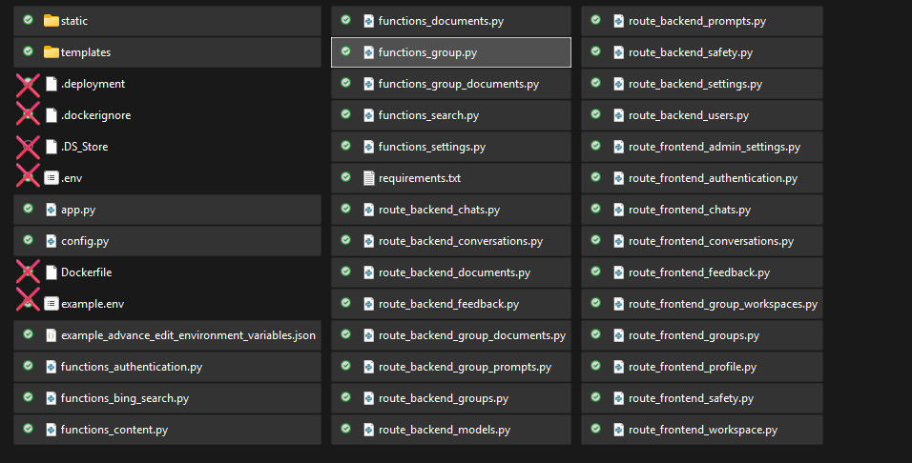Click the JSON icon of example_advance_edit_environment_variables.json
Viewport: 912px width, 463px height.
point(51,335)
